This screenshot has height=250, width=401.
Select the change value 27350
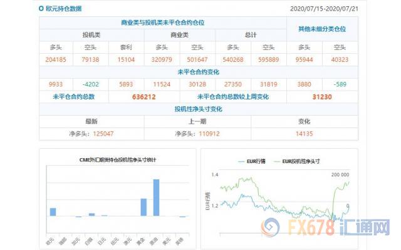coord(233,84)
